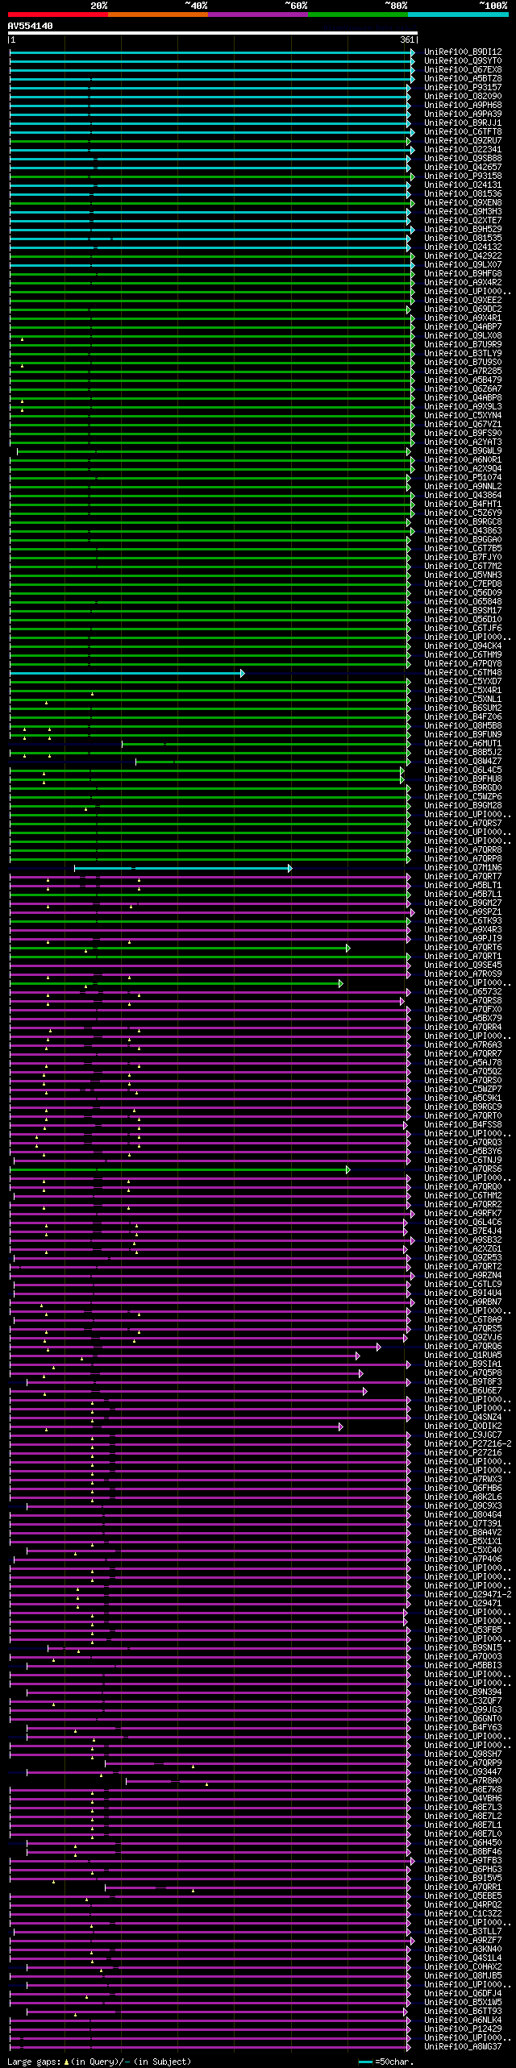Select hit label UniRef100_Q9XEE2
The height and width of the screenshot is (2068, 516).
463,300
